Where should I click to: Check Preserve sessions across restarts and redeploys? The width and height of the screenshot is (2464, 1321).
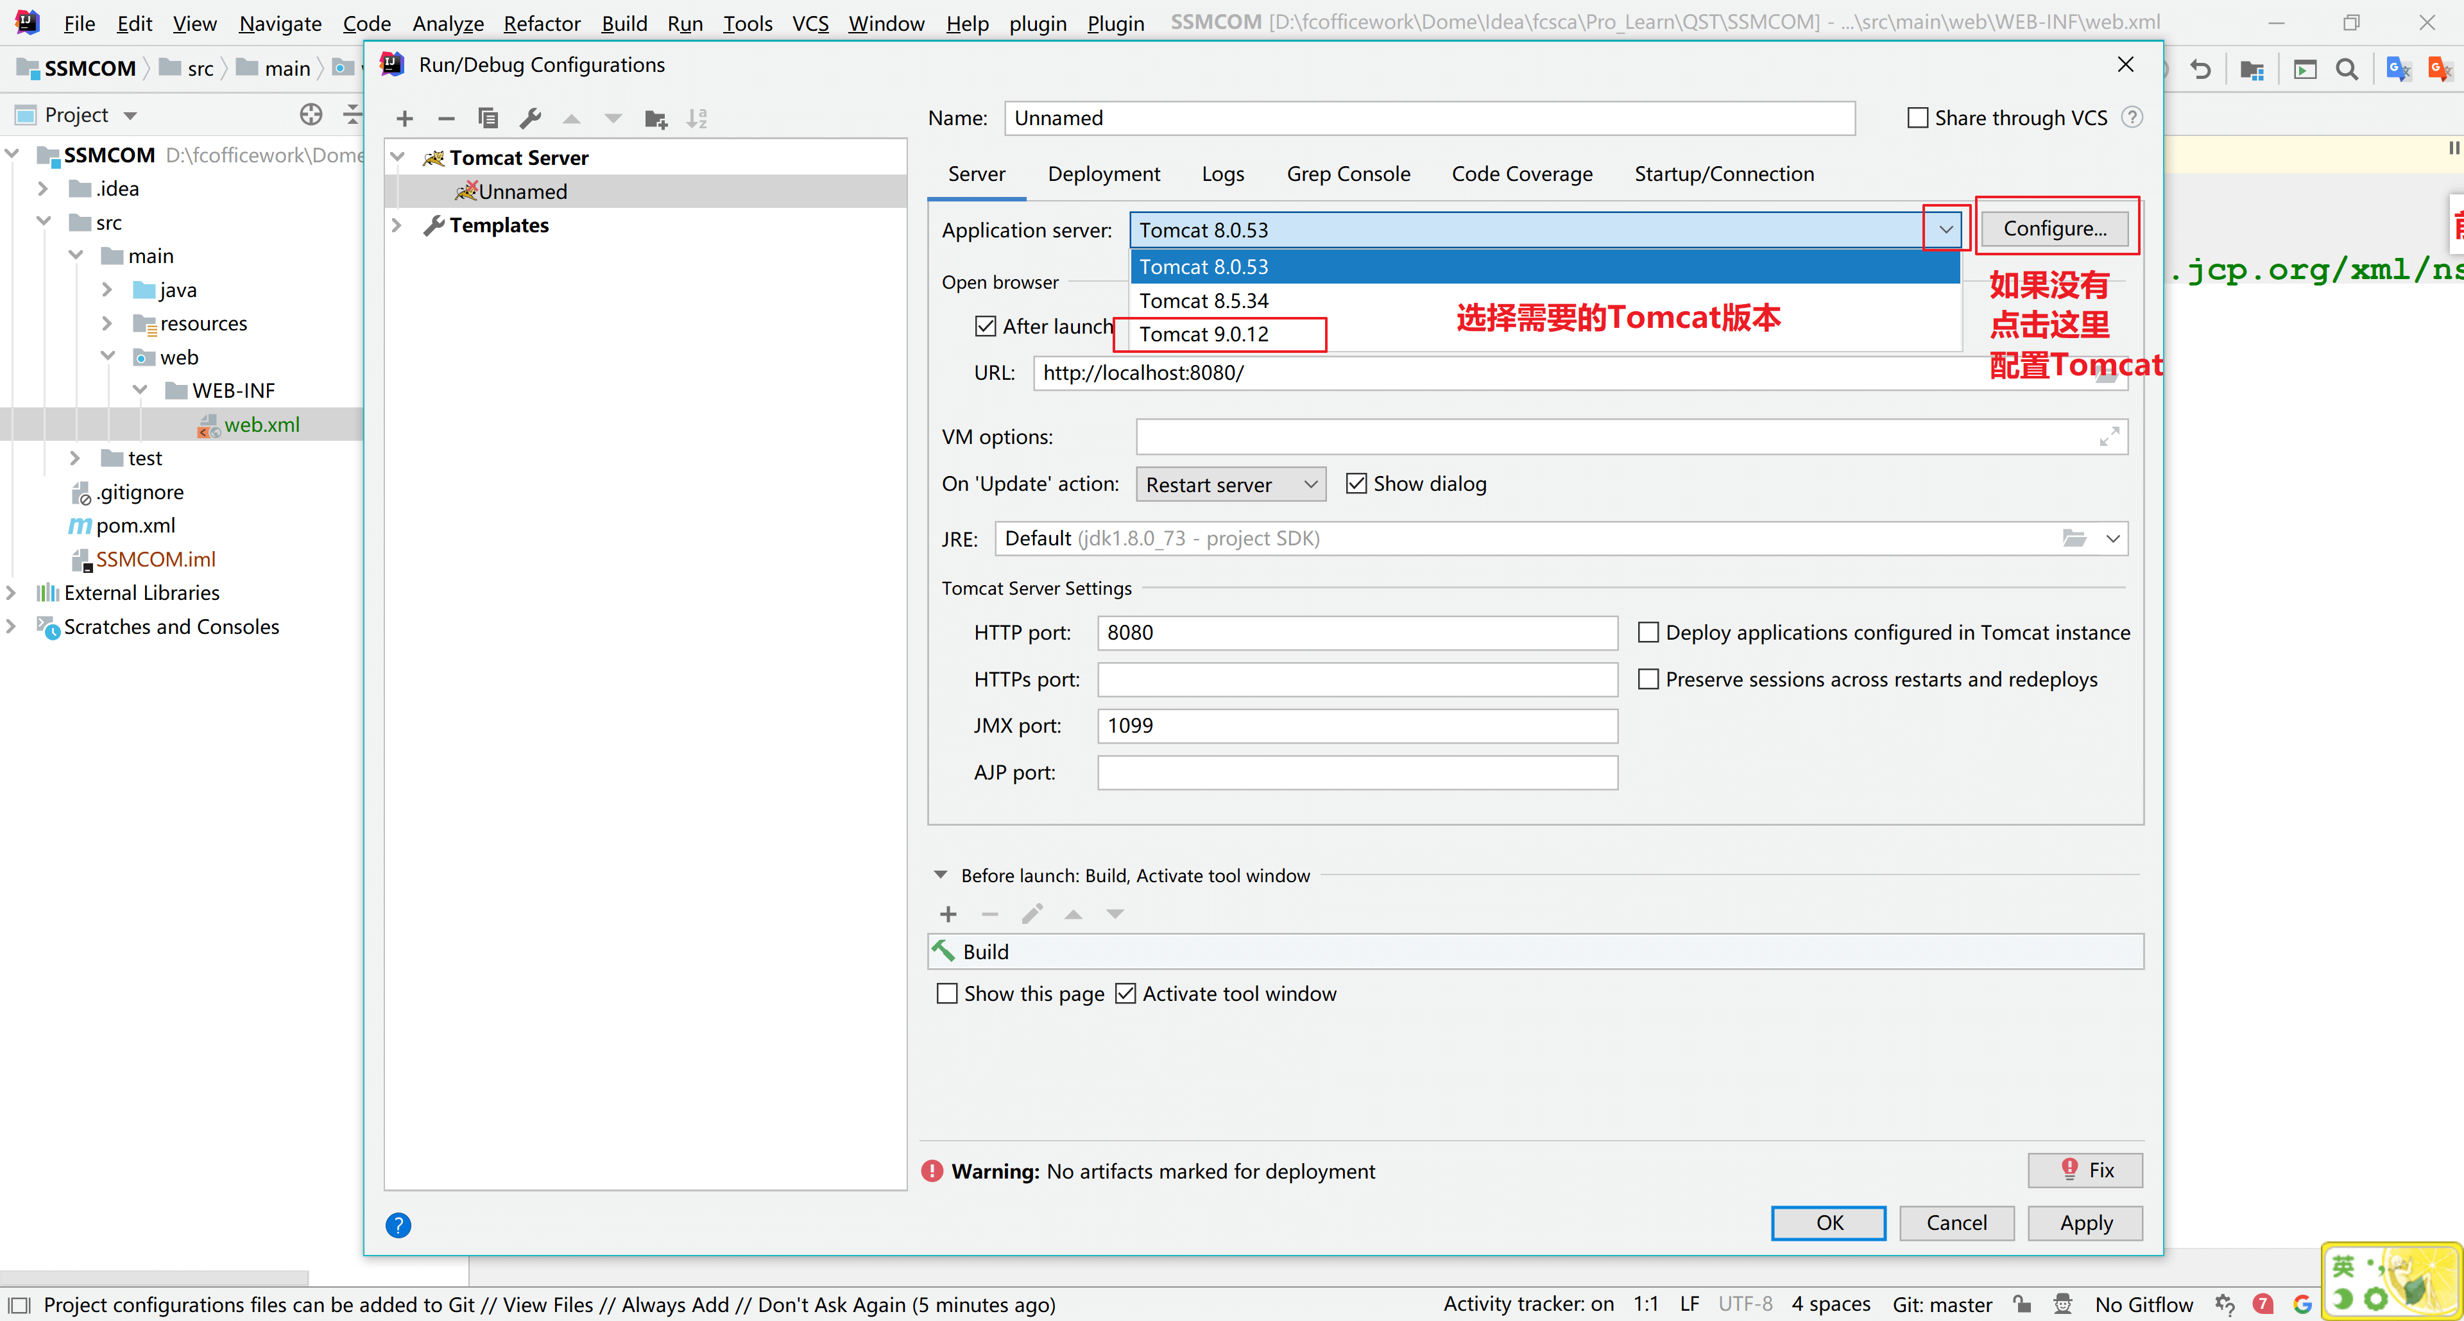1648,679
